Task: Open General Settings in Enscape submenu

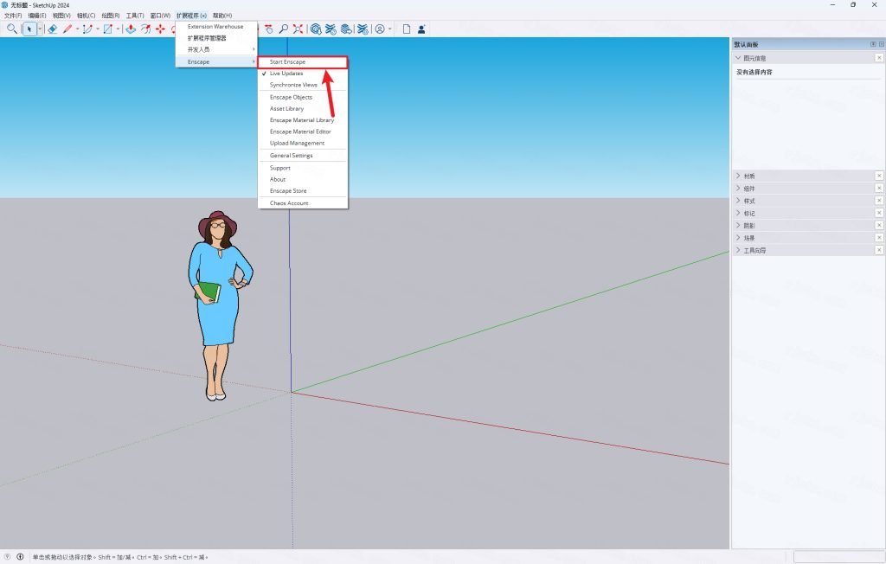Action: point(302,156)
